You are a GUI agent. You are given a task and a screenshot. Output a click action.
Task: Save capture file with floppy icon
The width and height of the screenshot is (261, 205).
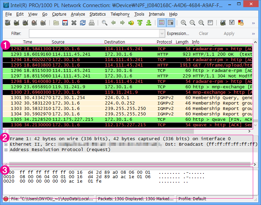tap(65, 23)
